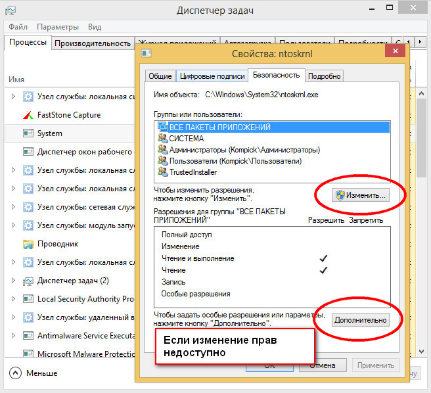Click the Antimalware Service Executable icon

tap(28, 336)
